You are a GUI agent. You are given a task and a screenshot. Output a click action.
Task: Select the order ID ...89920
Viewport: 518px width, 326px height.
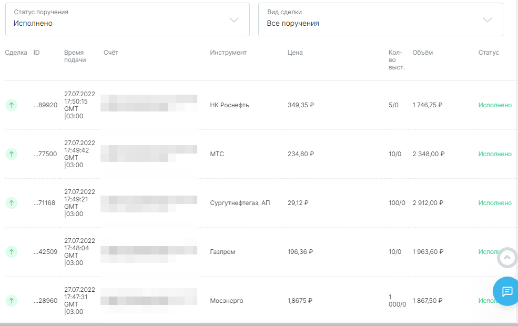pos(45,105)
